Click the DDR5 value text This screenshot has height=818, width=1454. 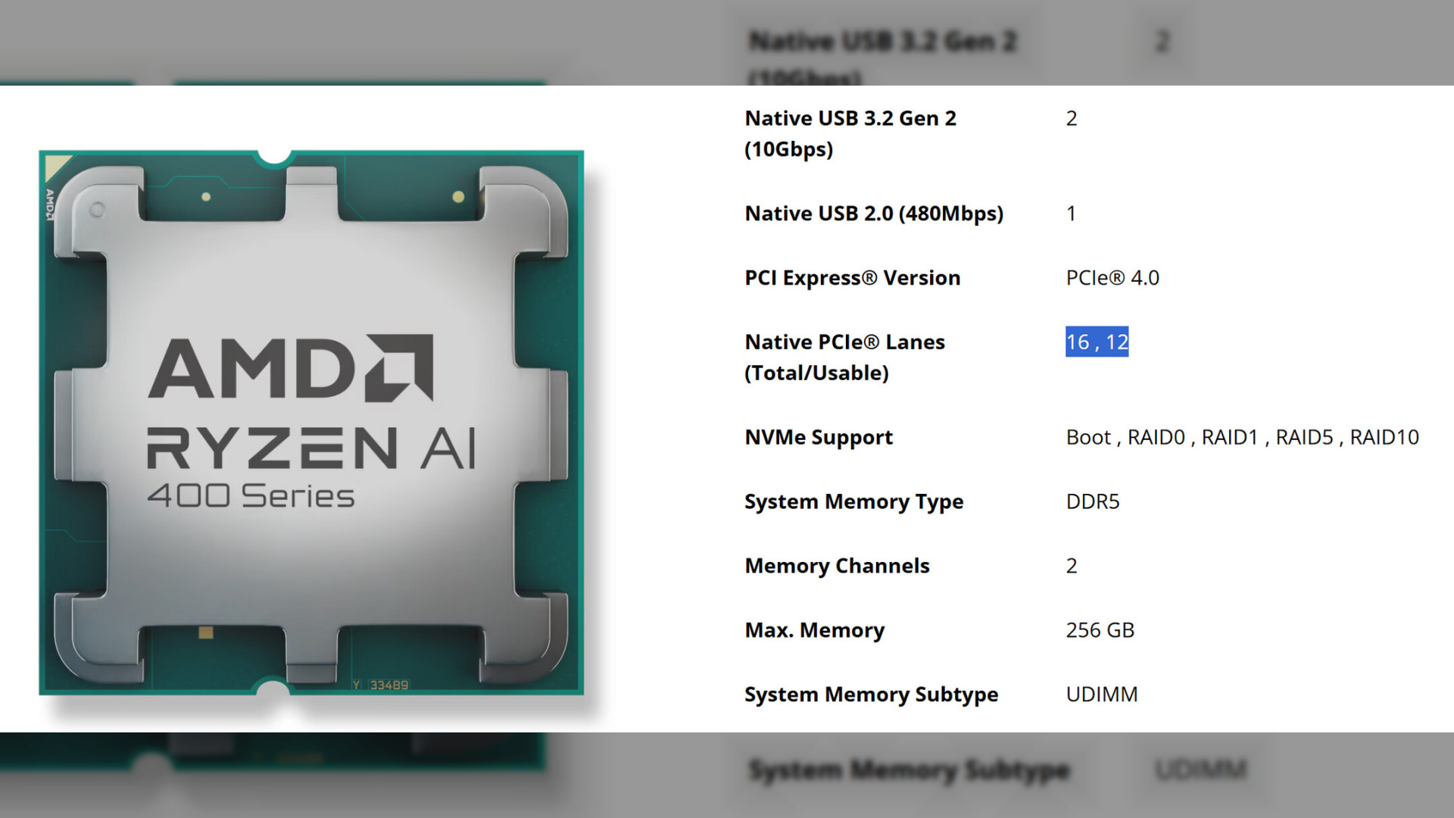(x=1093, y=501)
